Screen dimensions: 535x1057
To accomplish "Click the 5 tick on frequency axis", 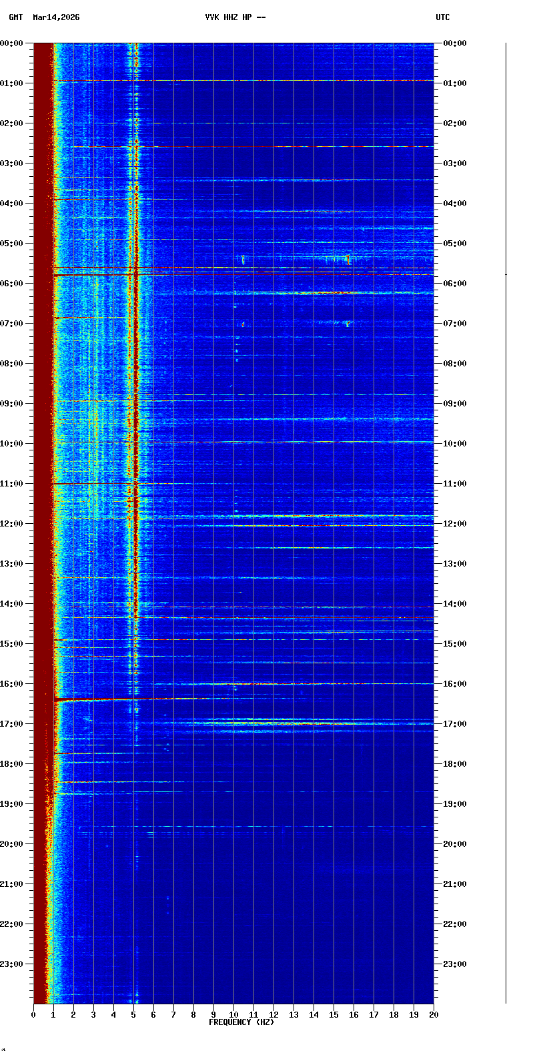I will point(133,1015).
